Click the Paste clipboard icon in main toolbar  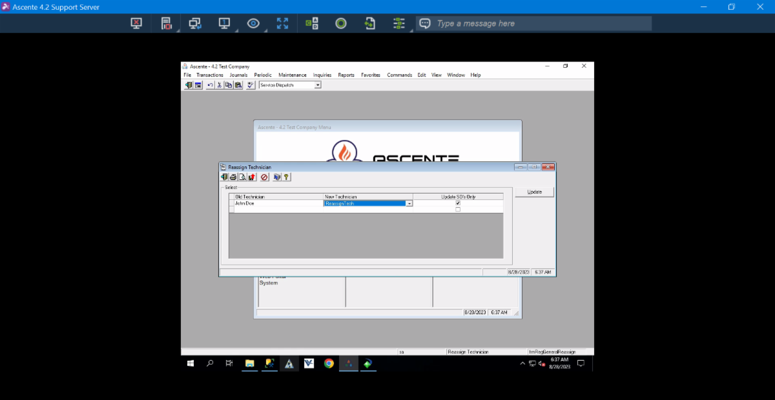tap(238, 85)
